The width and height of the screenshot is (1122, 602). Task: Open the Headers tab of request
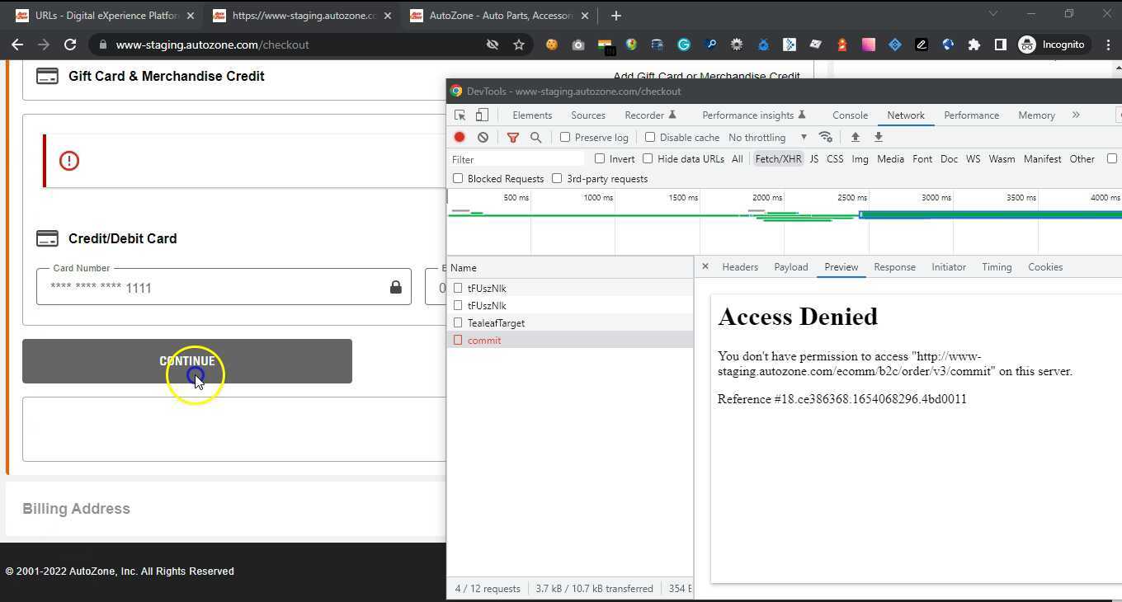pyautogui.click(x=740, y=267)
